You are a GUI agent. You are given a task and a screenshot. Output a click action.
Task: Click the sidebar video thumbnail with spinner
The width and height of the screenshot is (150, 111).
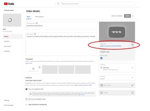[x=12, y=20]
